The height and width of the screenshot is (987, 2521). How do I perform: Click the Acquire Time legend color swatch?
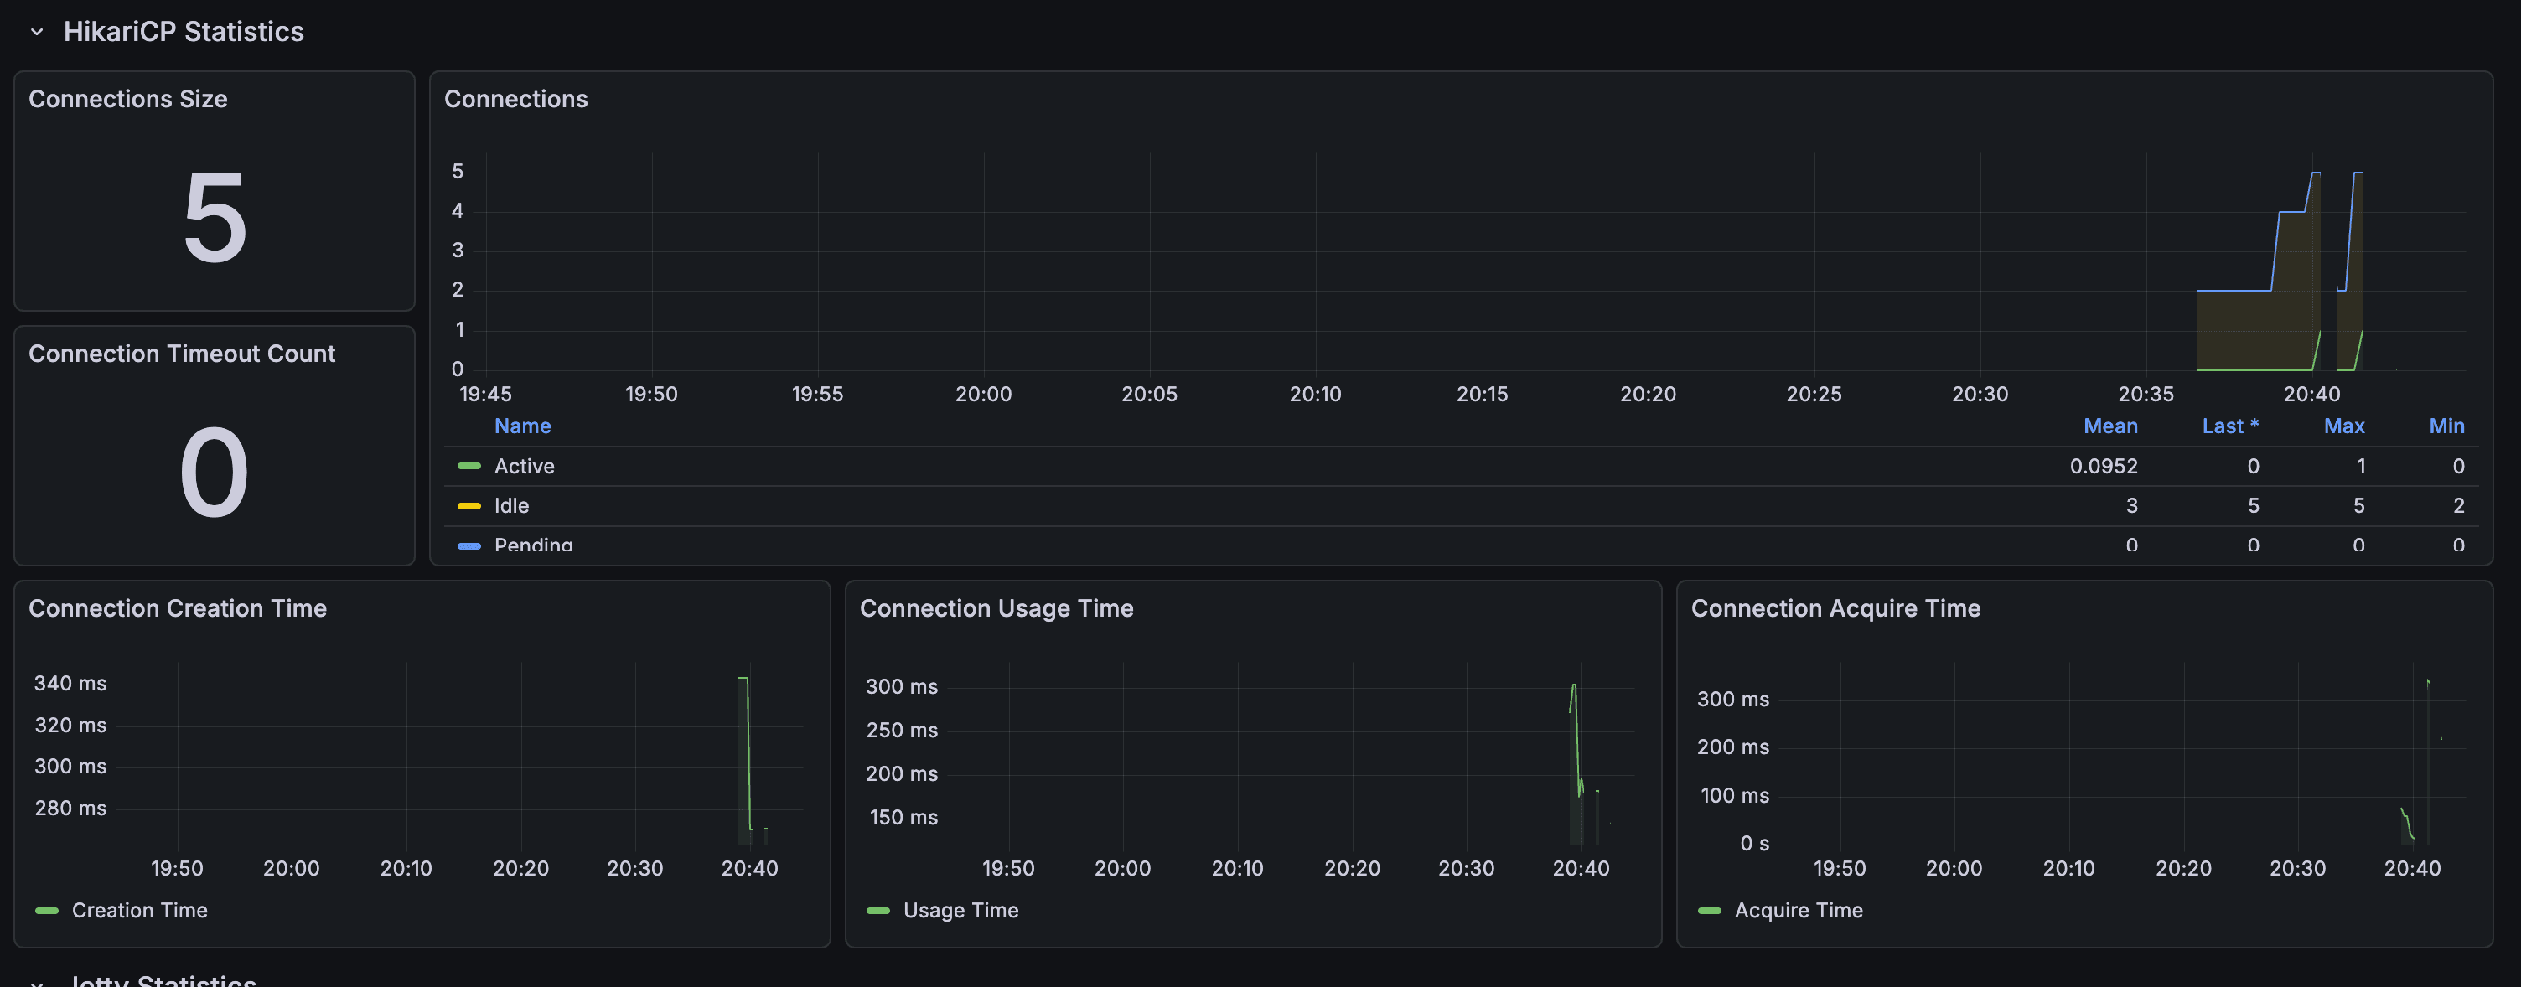point(1709,911)
